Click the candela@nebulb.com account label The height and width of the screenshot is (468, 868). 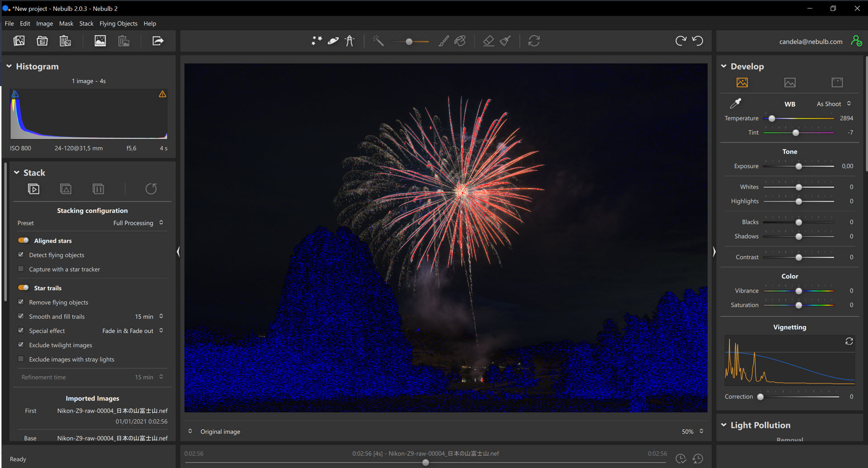(811, 42)
